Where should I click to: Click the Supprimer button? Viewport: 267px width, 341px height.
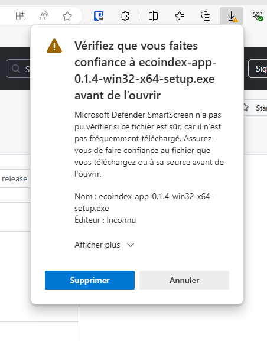click(90, 280)
